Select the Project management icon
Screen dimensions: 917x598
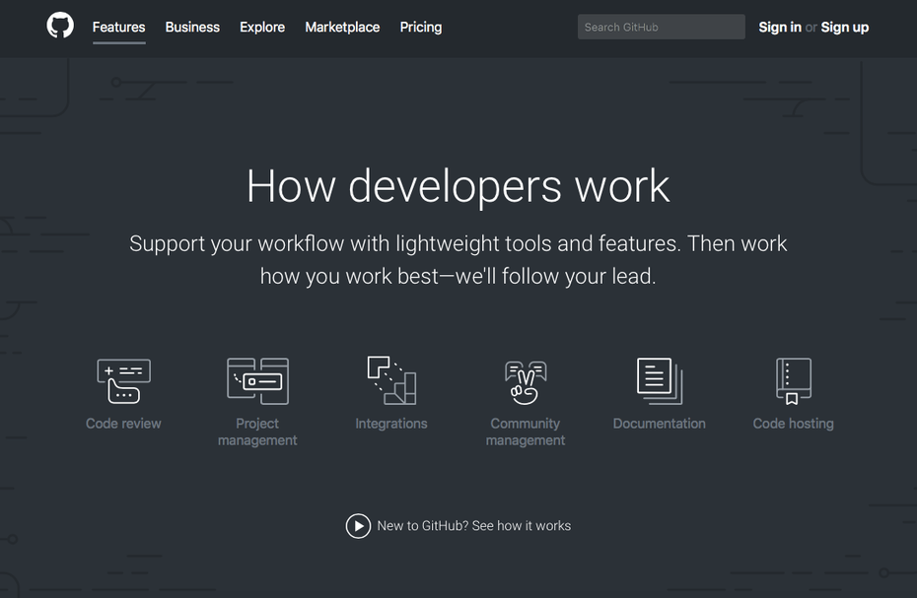257,381
